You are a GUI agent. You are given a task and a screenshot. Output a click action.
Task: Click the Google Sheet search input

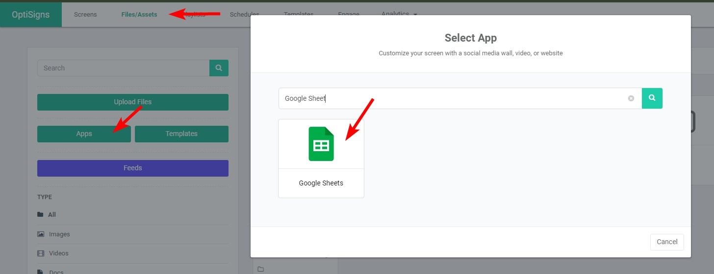(451, 98)
